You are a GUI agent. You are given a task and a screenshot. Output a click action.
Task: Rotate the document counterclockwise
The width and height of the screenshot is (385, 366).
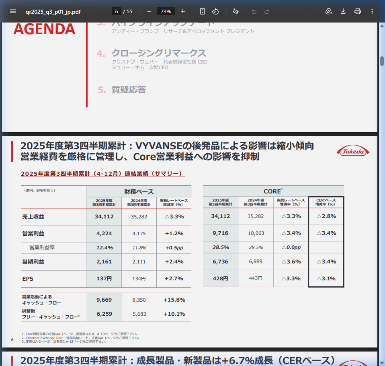click(215, 12)
